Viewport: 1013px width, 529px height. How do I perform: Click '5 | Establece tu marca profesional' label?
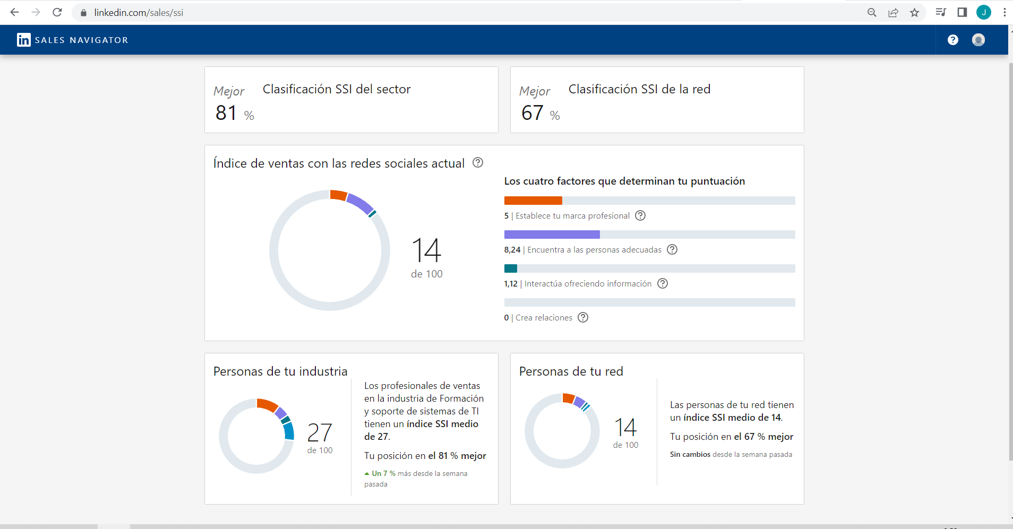[567, 216]
